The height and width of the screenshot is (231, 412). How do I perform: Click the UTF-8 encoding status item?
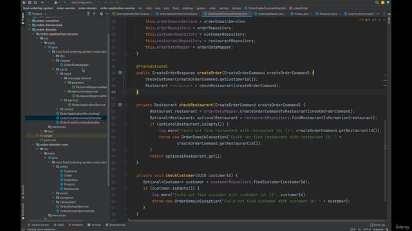click(x=367, y=230)
